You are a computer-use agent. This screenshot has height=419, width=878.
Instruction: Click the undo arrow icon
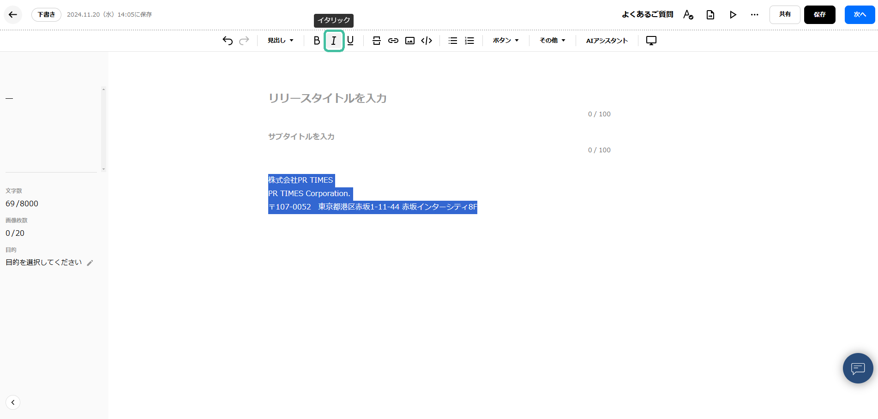tap(227, 41)
